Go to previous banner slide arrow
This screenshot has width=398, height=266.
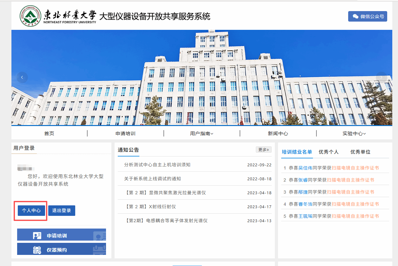(x=22, y=77)
